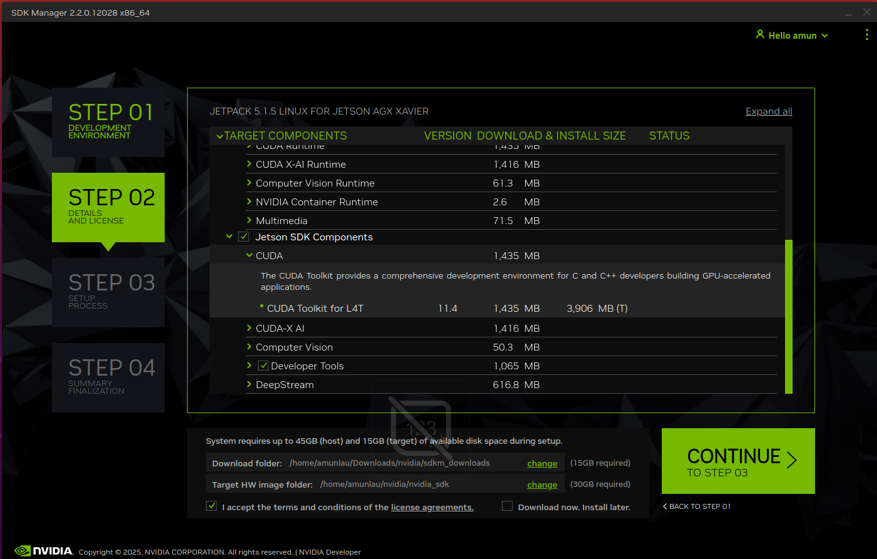Expand the Computer Vision row
877x559 pixels.
click(249, 347)
